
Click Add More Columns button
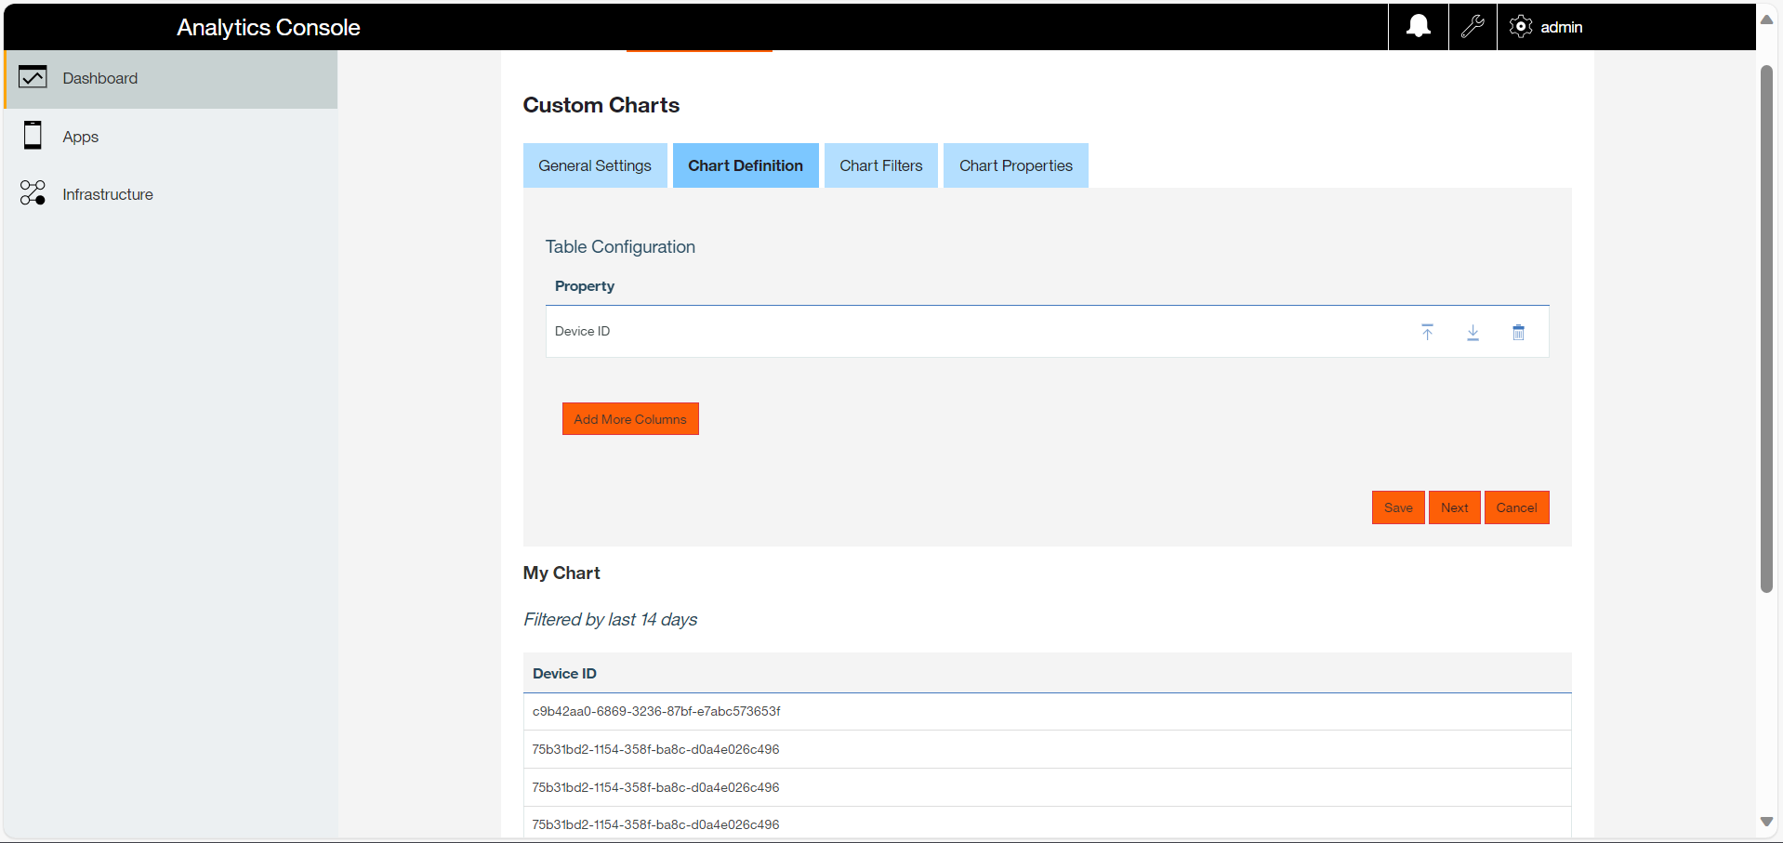pos(630,419)
